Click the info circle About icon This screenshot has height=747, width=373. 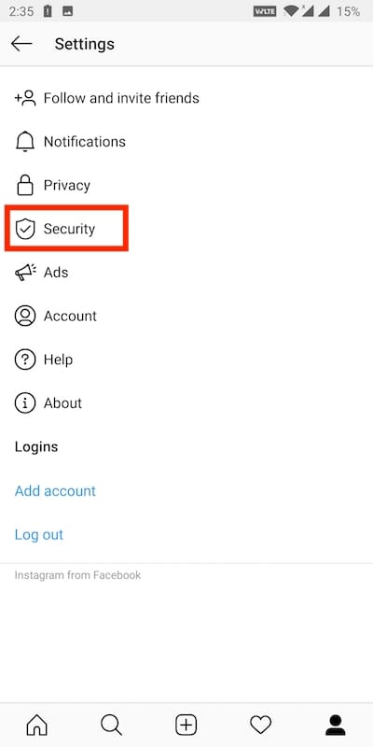point(25,403)
